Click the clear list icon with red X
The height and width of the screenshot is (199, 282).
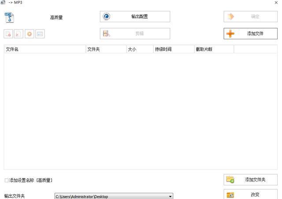click(19, 34)
